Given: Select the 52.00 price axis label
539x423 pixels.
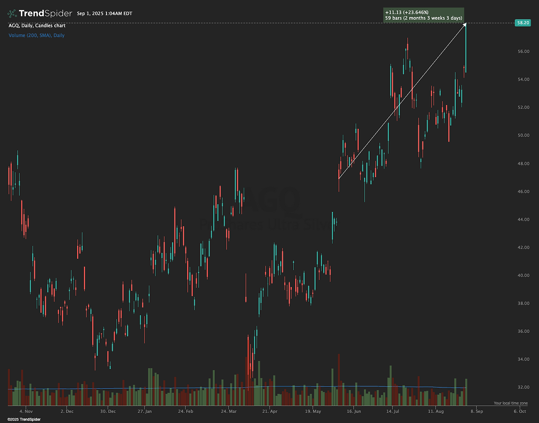Looking at the screenshot, I should 523,107.
